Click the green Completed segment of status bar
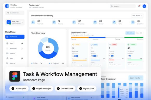 click(x=134, y=37)
